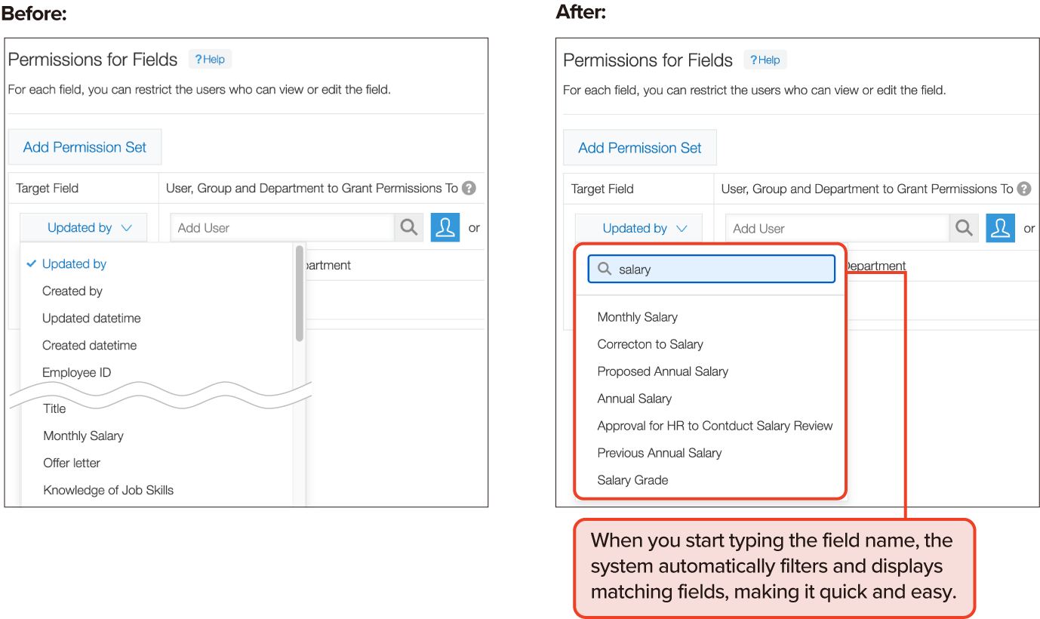
Task: Open user picker icon in Before panel
Action: (x=445, y=227)
